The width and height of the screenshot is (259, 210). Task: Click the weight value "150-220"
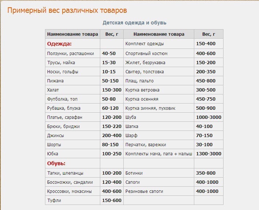click(112, 127)
